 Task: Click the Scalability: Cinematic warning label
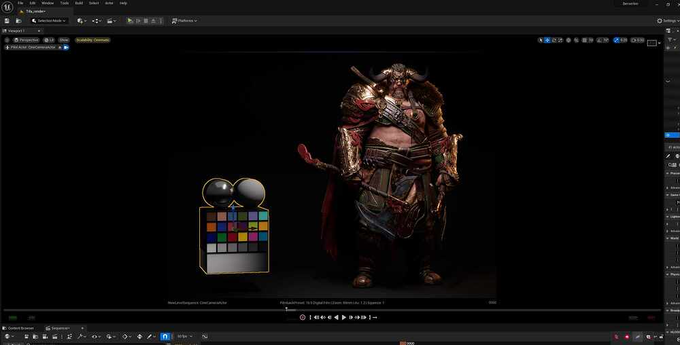click(92, 40)
